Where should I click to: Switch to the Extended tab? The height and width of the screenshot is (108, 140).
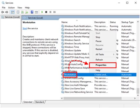pos(28,102)
